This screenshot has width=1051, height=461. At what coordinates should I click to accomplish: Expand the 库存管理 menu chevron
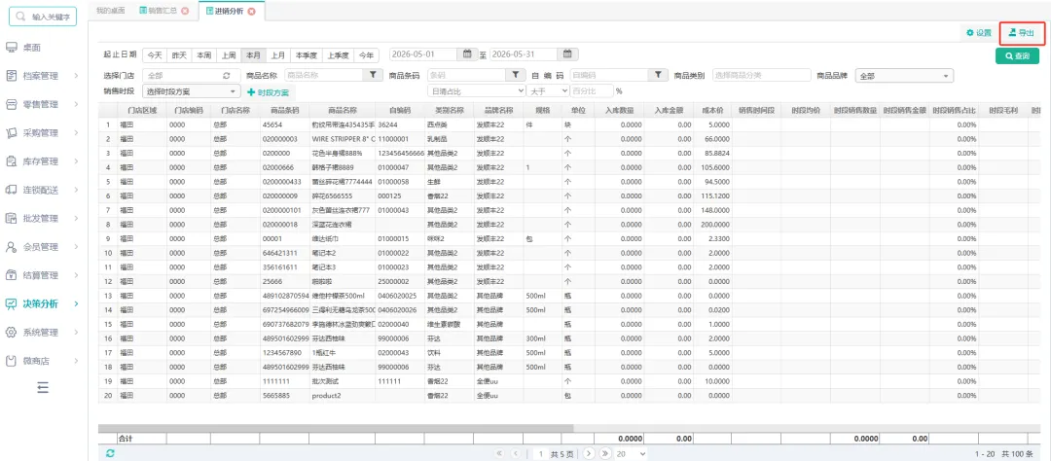point(76,161)
